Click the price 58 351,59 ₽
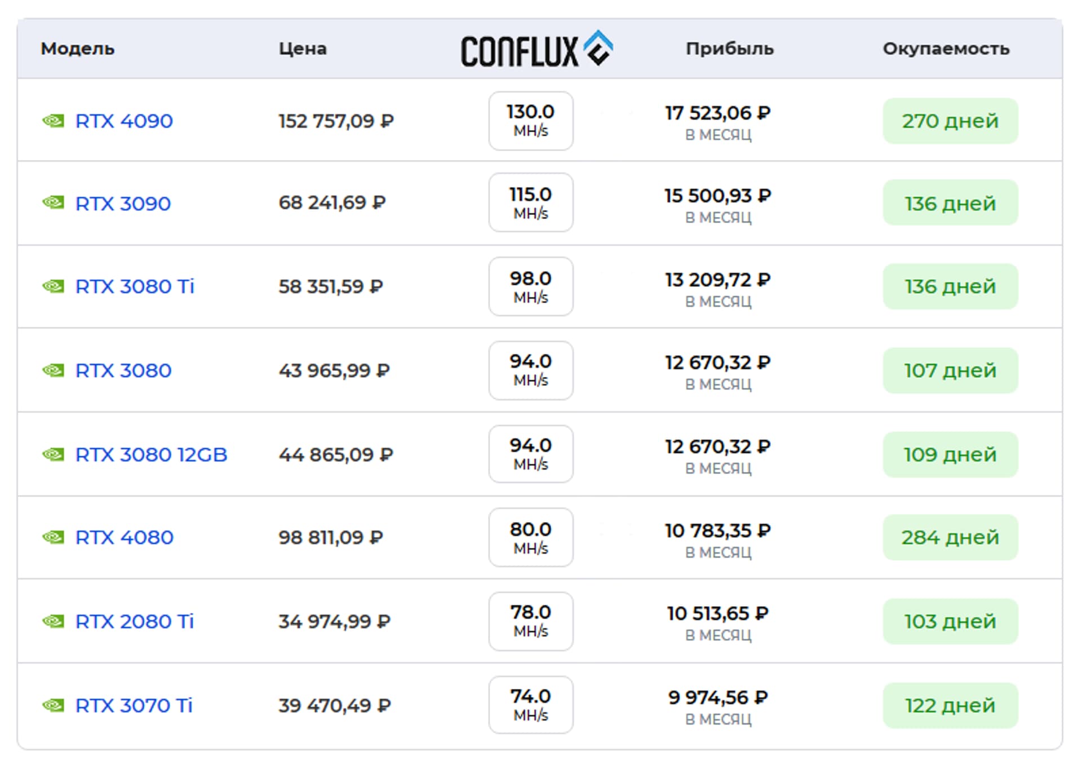 point(331,286)
